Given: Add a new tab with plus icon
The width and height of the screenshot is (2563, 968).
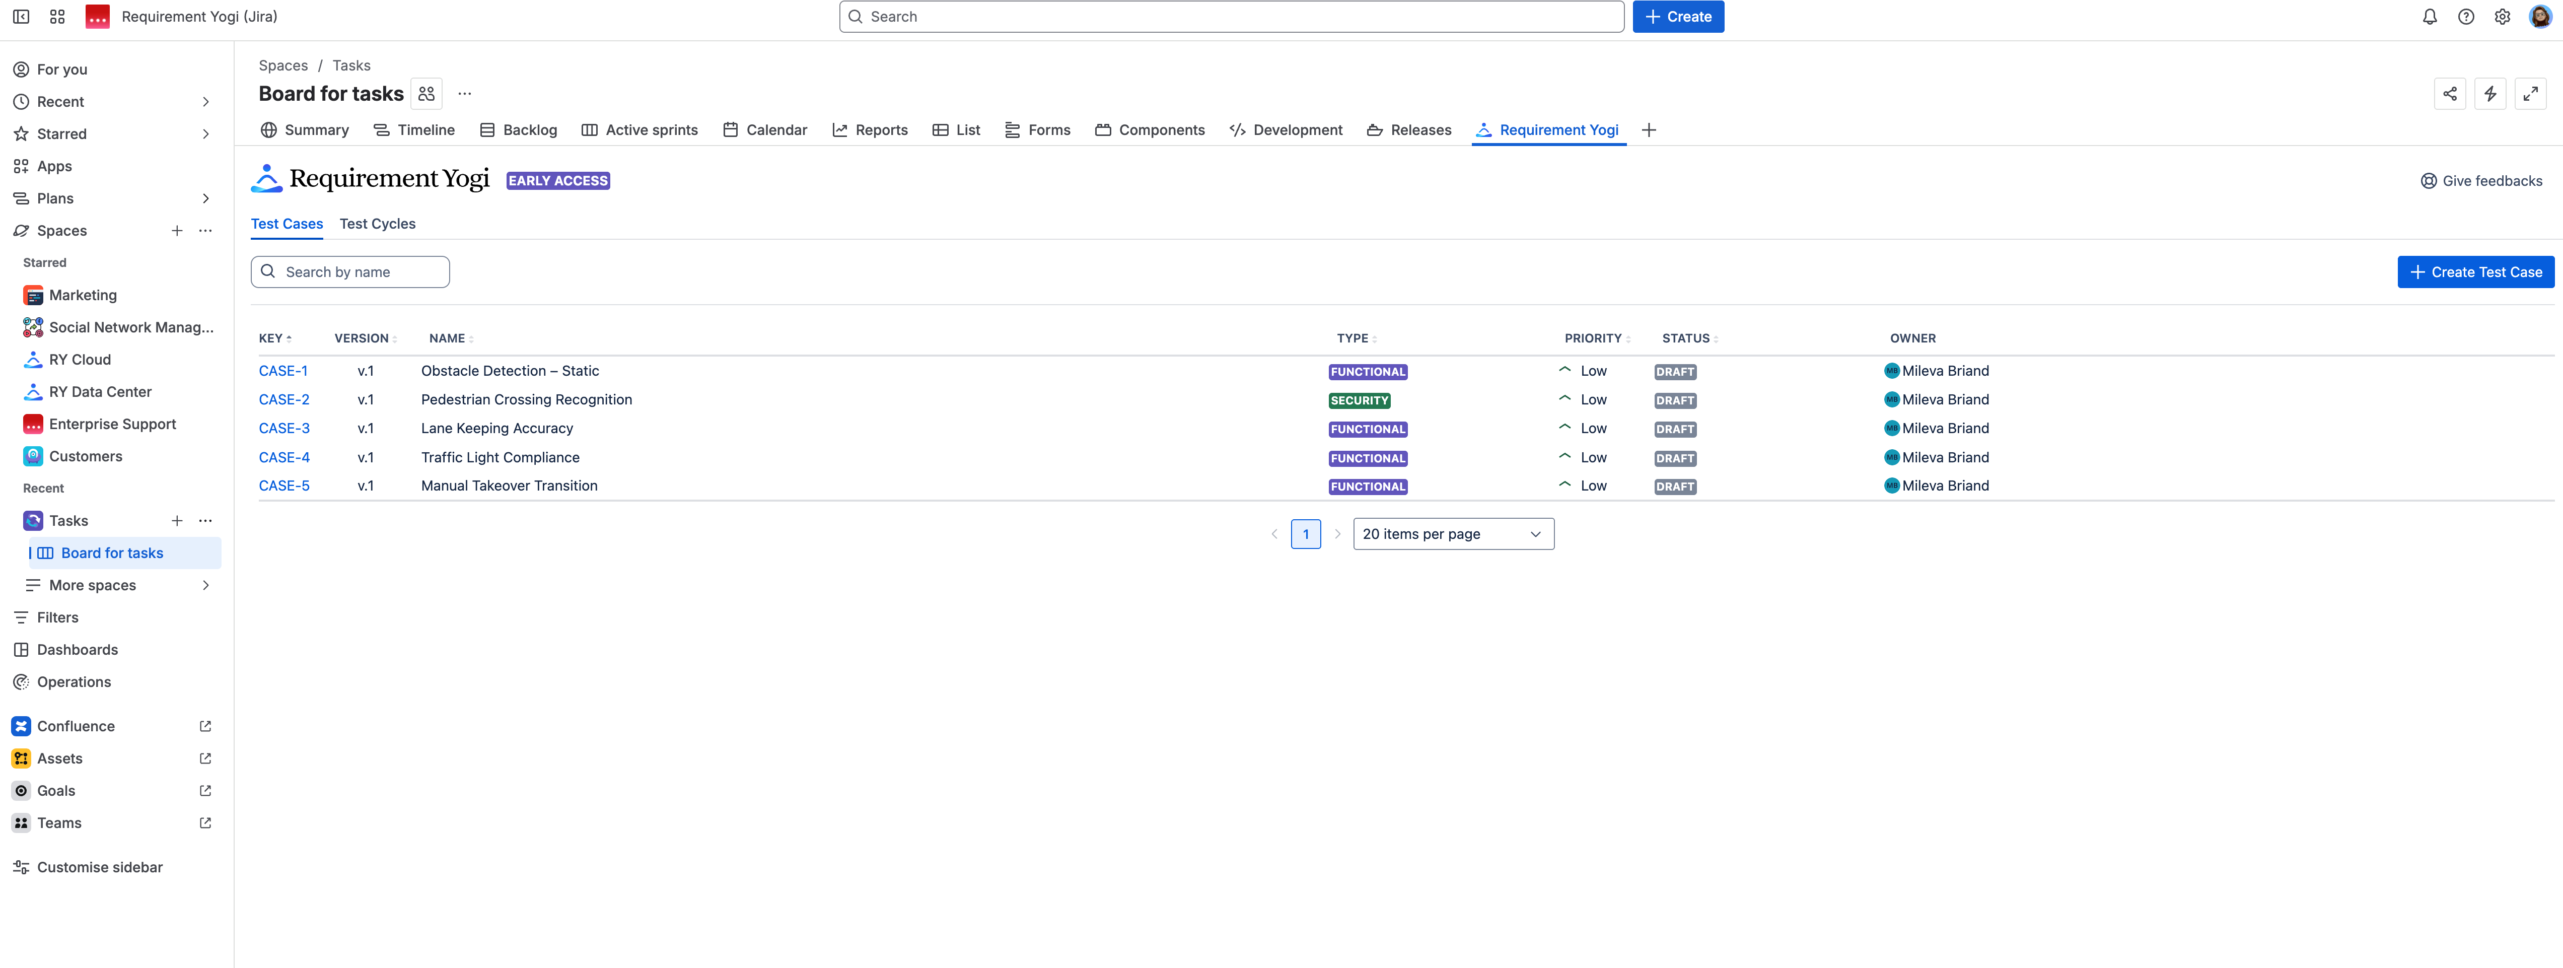Looking at the screenshot, I should [1649, 130].
